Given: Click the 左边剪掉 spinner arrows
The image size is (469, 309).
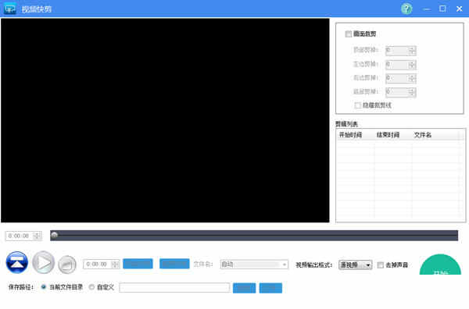Looking at the screenshot, I should tap(413, 65).
